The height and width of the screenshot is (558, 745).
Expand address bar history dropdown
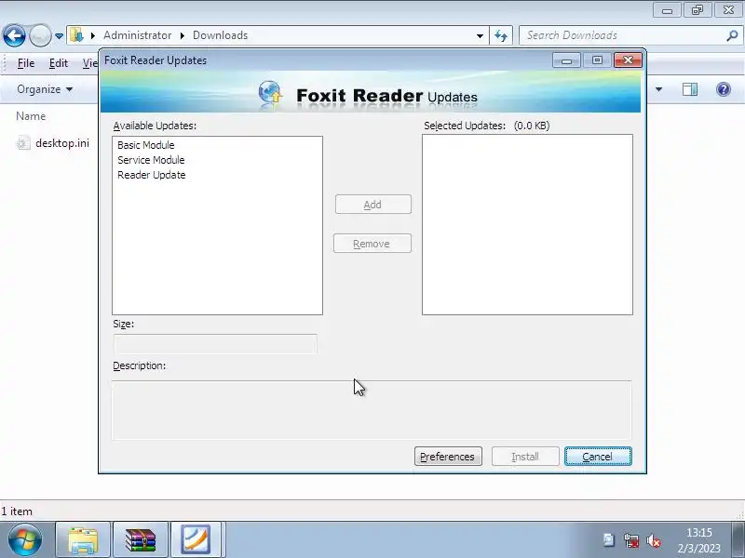click(x=480, y=35)
